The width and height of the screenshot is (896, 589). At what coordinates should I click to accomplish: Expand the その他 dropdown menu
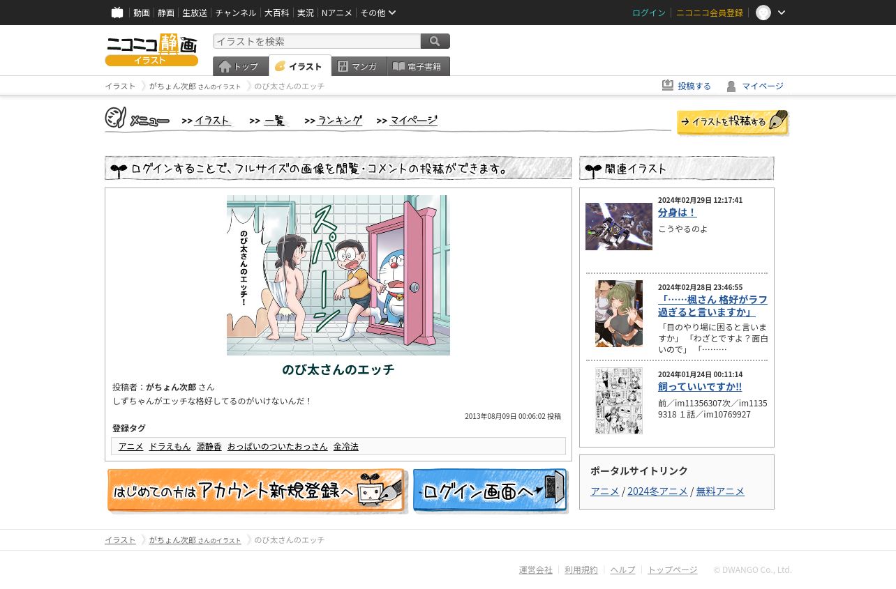[x=378, y=13]
